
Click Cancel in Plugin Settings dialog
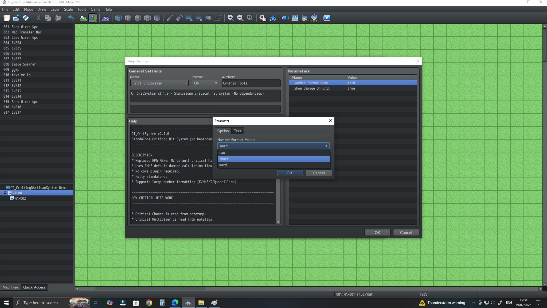coord(406,233)
